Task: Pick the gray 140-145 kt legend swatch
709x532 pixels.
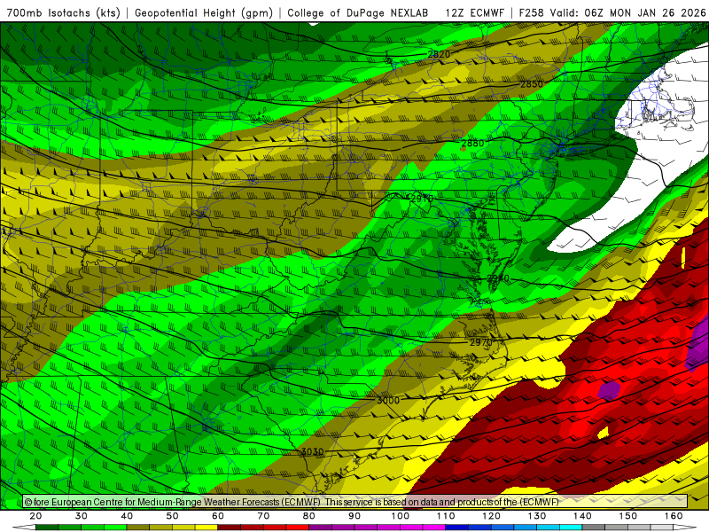Action: 593,528
